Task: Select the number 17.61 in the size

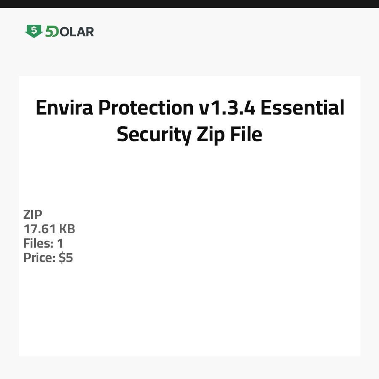Action: point(39,229)
